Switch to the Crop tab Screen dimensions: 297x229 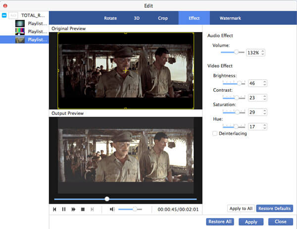163,18
